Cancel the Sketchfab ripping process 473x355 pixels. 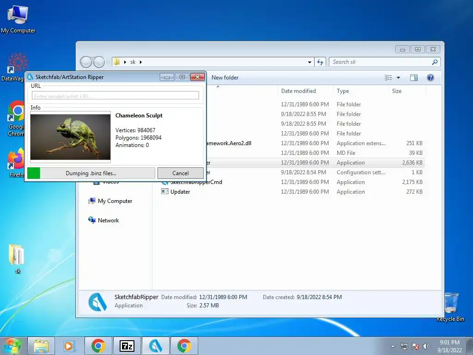(181, 173)
